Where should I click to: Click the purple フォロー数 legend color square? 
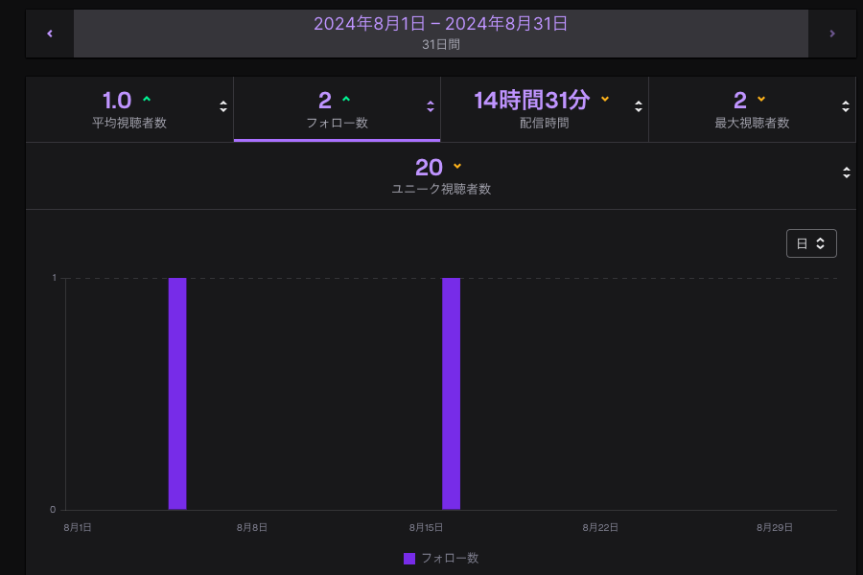[x=409, y=558]
